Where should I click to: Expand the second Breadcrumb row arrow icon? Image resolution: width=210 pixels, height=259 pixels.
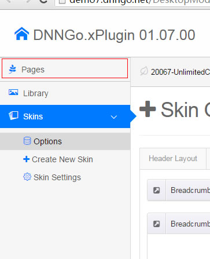click(x=156, y=224)
